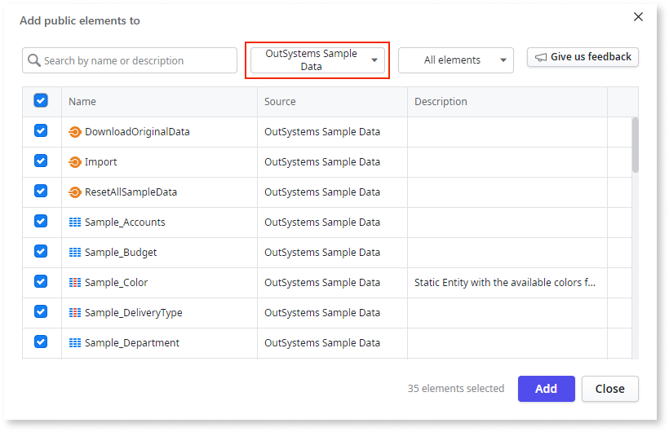
Task: Toggle the select-all header checkbox
Action: click(x=41, y=101)
